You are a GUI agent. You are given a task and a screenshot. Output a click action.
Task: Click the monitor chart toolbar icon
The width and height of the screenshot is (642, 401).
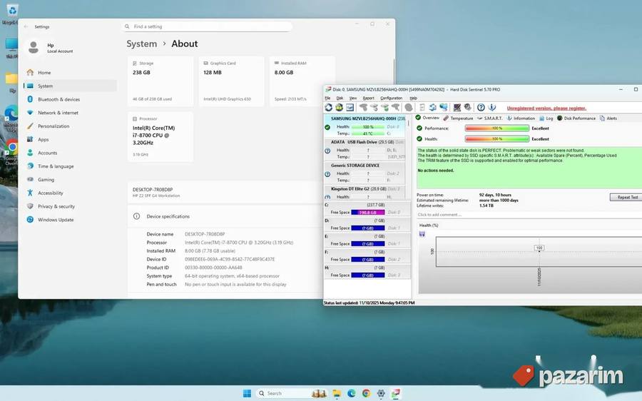click(x=457, y=107)
